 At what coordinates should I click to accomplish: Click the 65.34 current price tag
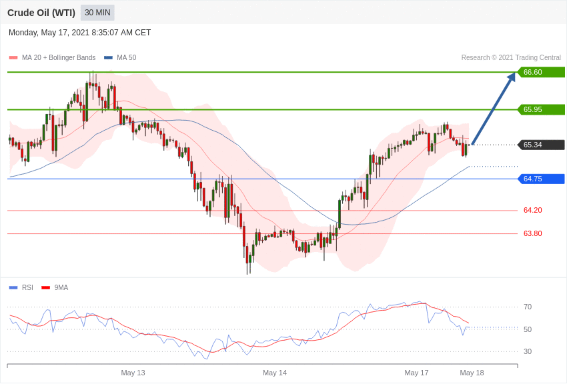542,145
